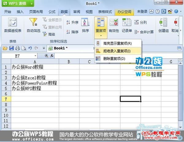This screenshot has height=142, width=184.
Task: Click 合并计算 consolidate
Action: (x=144, y=32)
